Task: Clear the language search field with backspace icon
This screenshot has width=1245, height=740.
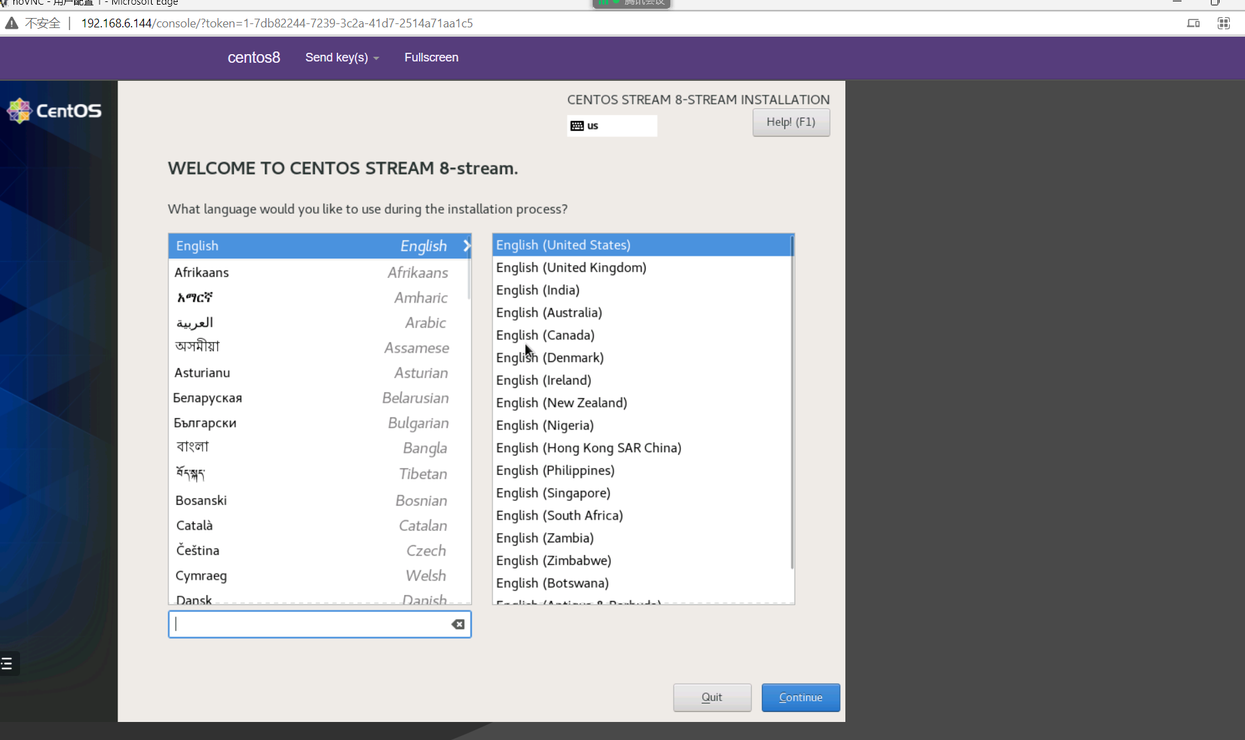Action: click(x=458, y=624)
